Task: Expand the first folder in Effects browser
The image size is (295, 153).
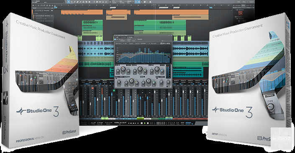Action: pyautogui.click(x=236, y=10)
